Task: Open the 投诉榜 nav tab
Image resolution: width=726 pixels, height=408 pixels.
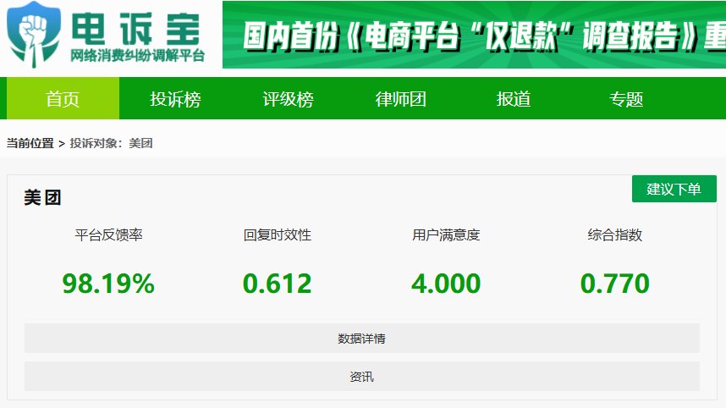Action: point(175,99)
